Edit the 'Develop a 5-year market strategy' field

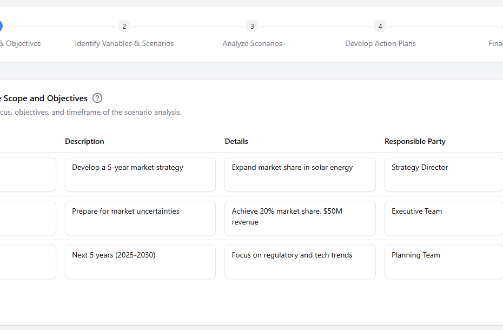pyautogui.click(x=140, y=174)
